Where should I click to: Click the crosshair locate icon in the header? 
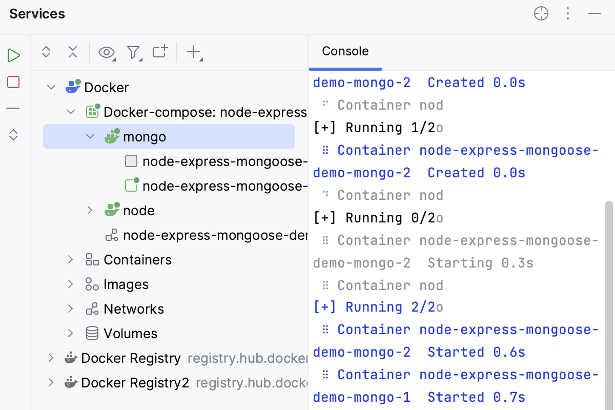tap(541, 14)
